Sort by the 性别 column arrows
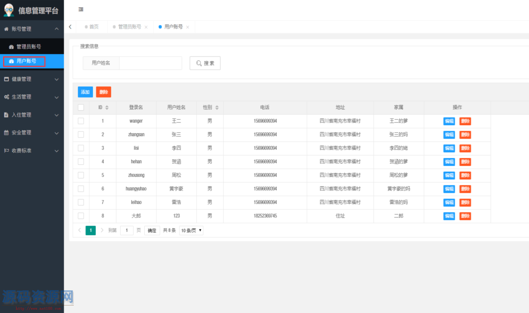The width and height of the screenshot is (529, 313). pos(217,108)
